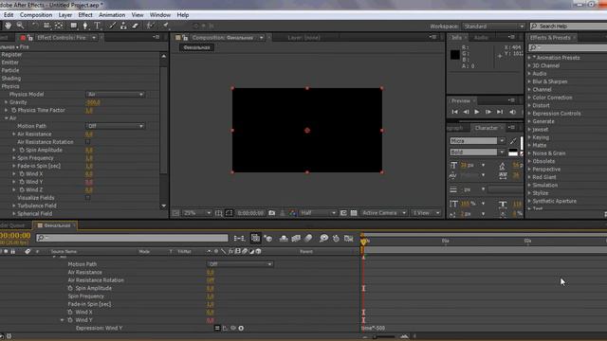Open Composition Mini-Flowchart icon in timeline
607x341 pixels.
point(239,239)
